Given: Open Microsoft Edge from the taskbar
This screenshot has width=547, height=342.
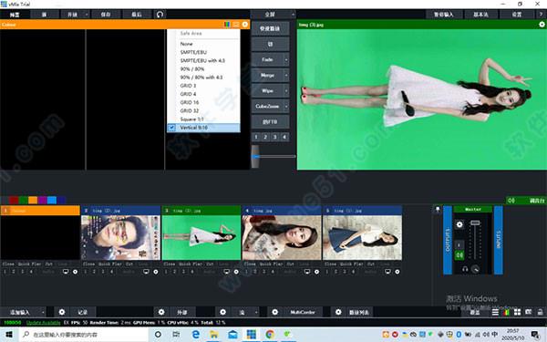Looking at the screenshot, I should [196, 335].
